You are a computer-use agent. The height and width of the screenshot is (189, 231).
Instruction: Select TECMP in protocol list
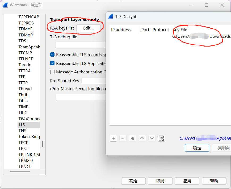click(x=25, y=53)
